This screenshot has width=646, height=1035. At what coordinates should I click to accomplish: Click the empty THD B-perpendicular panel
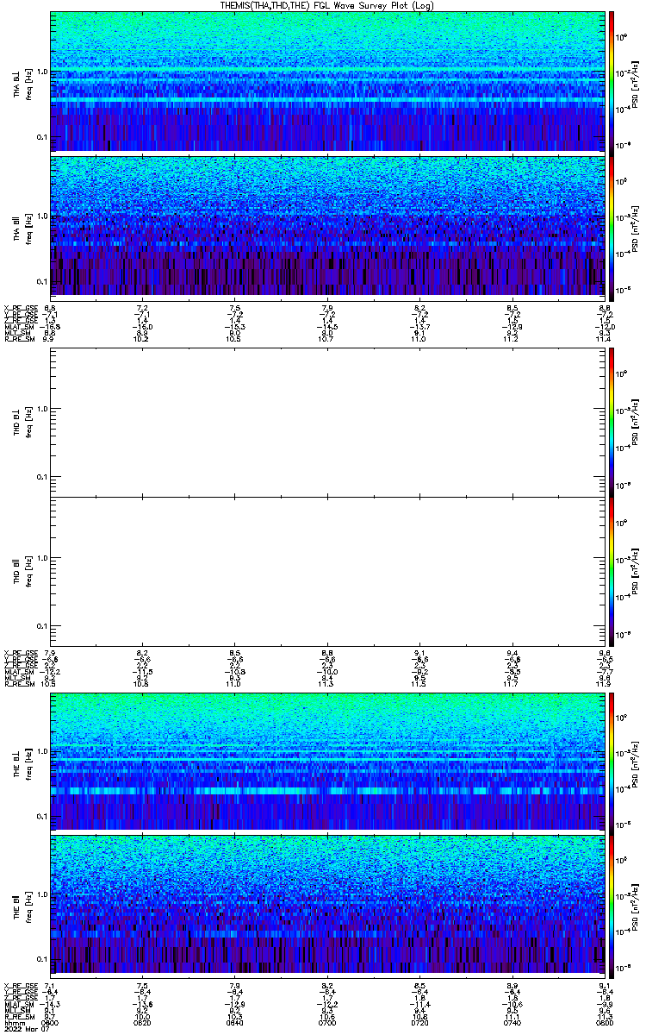coord(328,422)
